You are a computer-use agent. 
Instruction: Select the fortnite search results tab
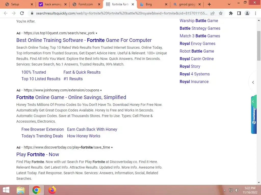120,4
